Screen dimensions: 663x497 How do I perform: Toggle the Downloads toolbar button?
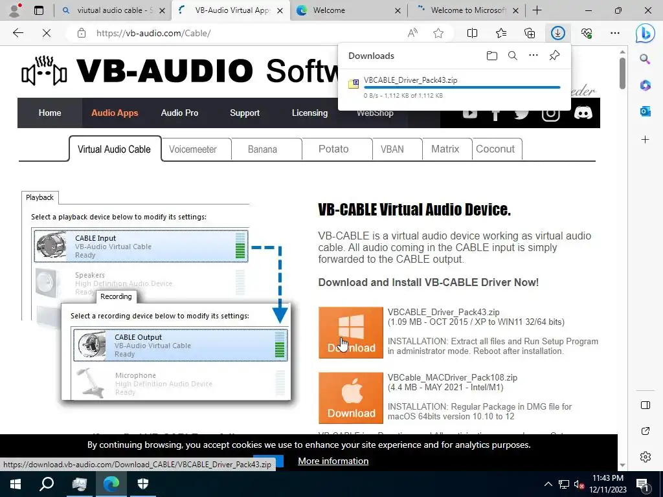click(x=557, y=33)
